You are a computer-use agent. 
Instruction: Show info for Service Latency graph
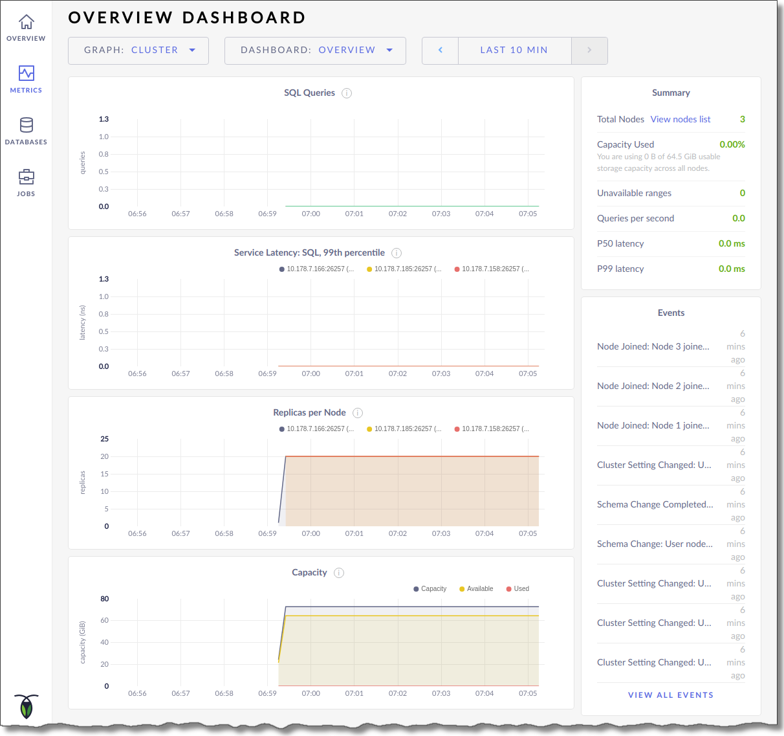tap(397, 253)
